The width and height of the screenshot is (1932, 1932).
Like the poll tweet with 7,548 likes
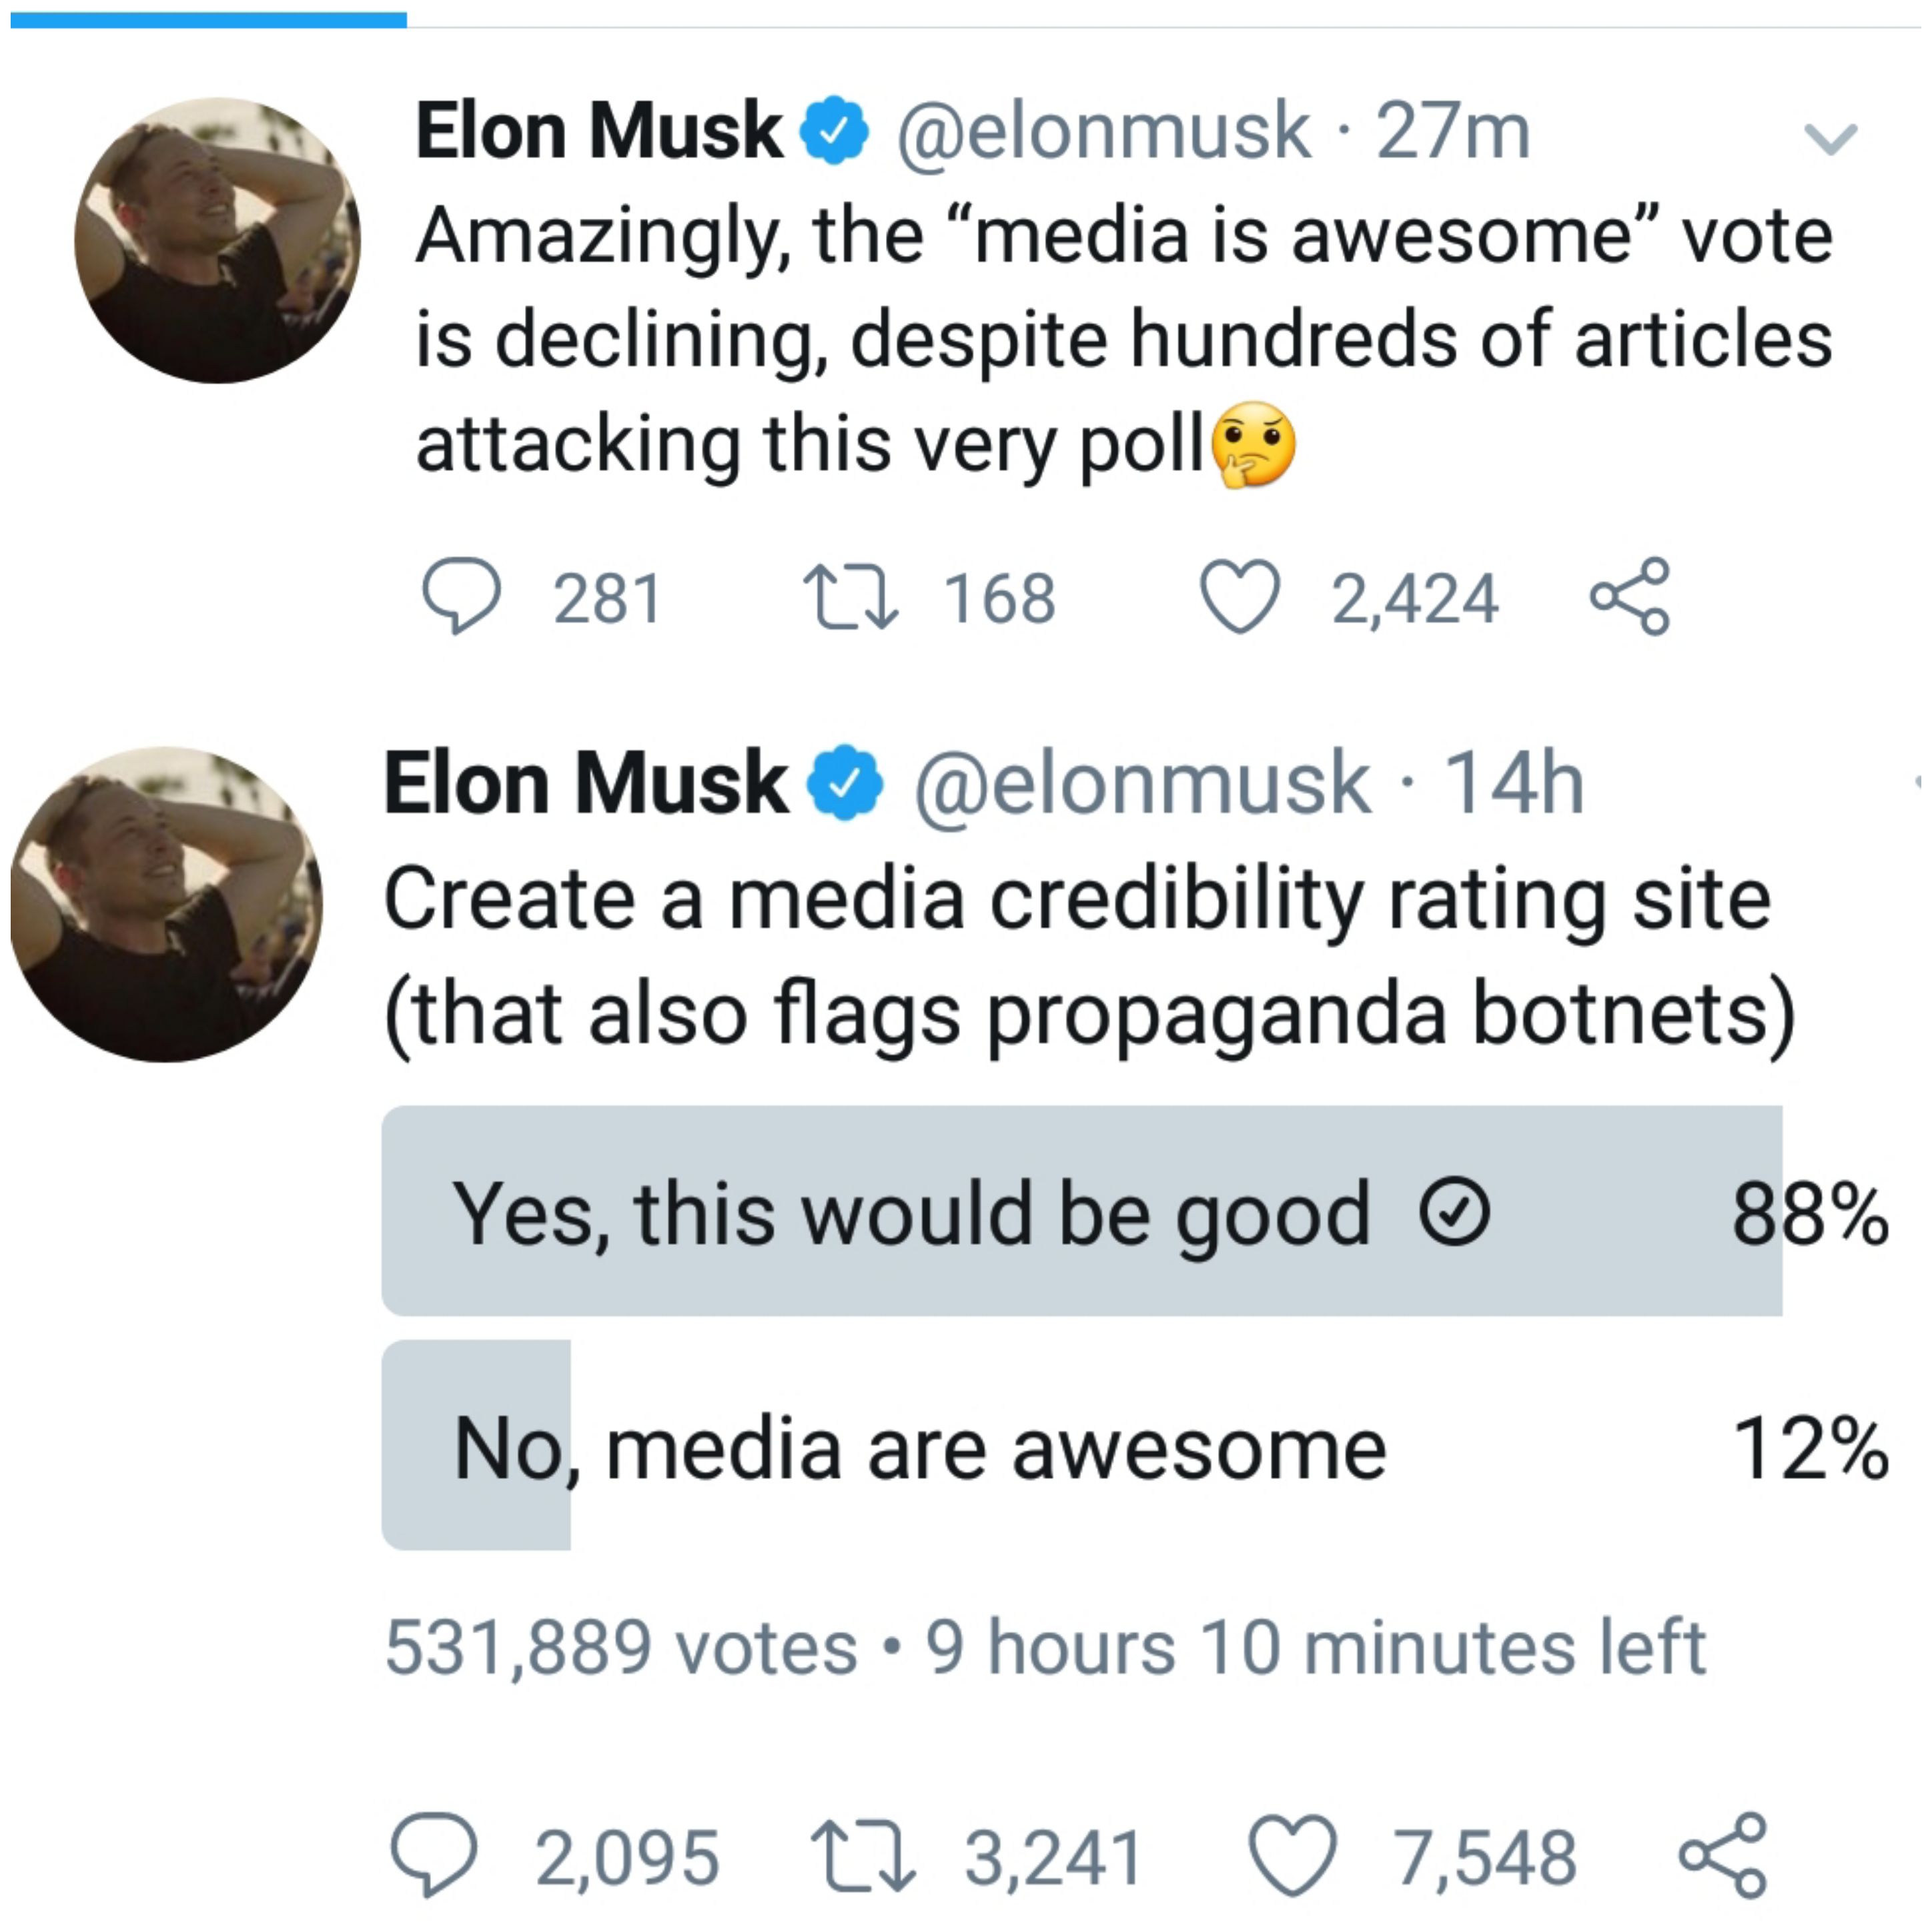[x=1293, y=1856]
